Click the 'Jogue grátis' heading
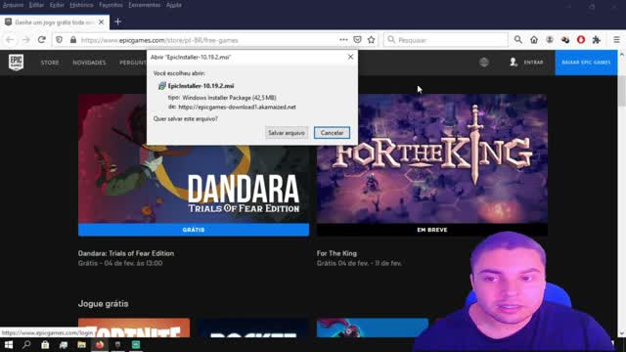626x352 pixels. tap(104, 304)
